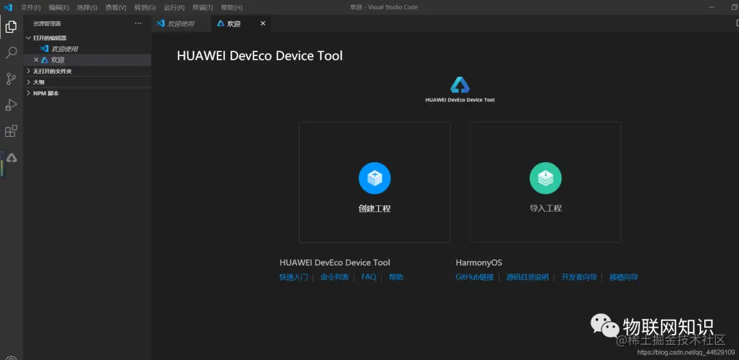Open the Source Control view
739x360 pixels.
(12, 79)
